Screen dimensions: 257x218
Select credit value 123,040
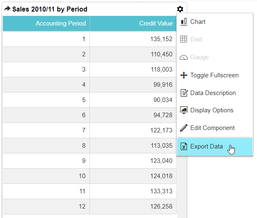[x=161, y=161]
